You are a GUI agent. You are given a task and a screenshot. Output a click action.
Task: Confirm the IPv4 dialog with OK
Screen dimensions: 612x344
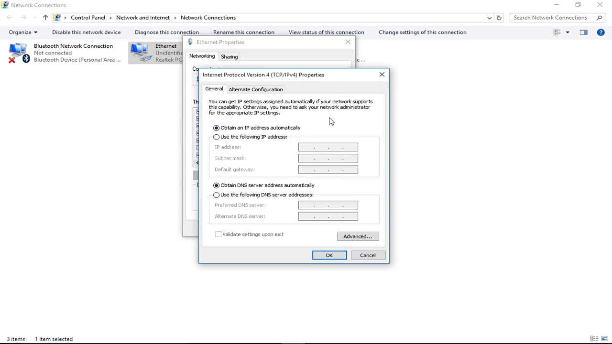329,255
